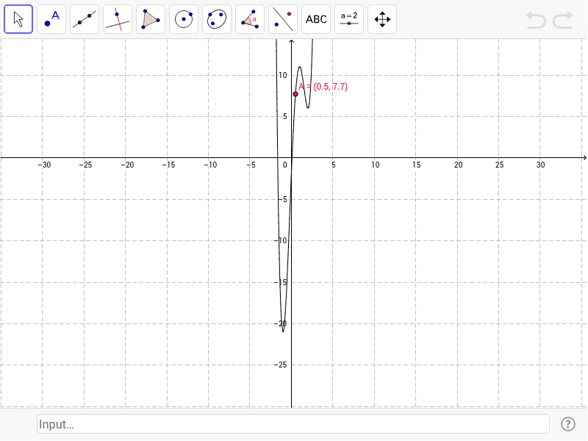Click the Redo arrow
588x441 pixels.
click(563, 20)
